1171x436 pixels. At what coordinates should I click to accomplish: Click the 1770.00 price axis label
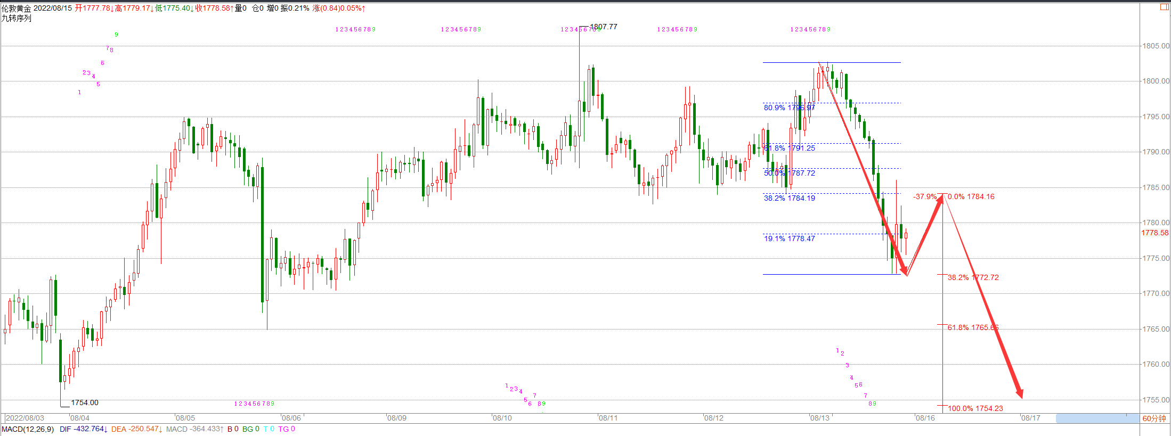click(x=1156, y=293)
